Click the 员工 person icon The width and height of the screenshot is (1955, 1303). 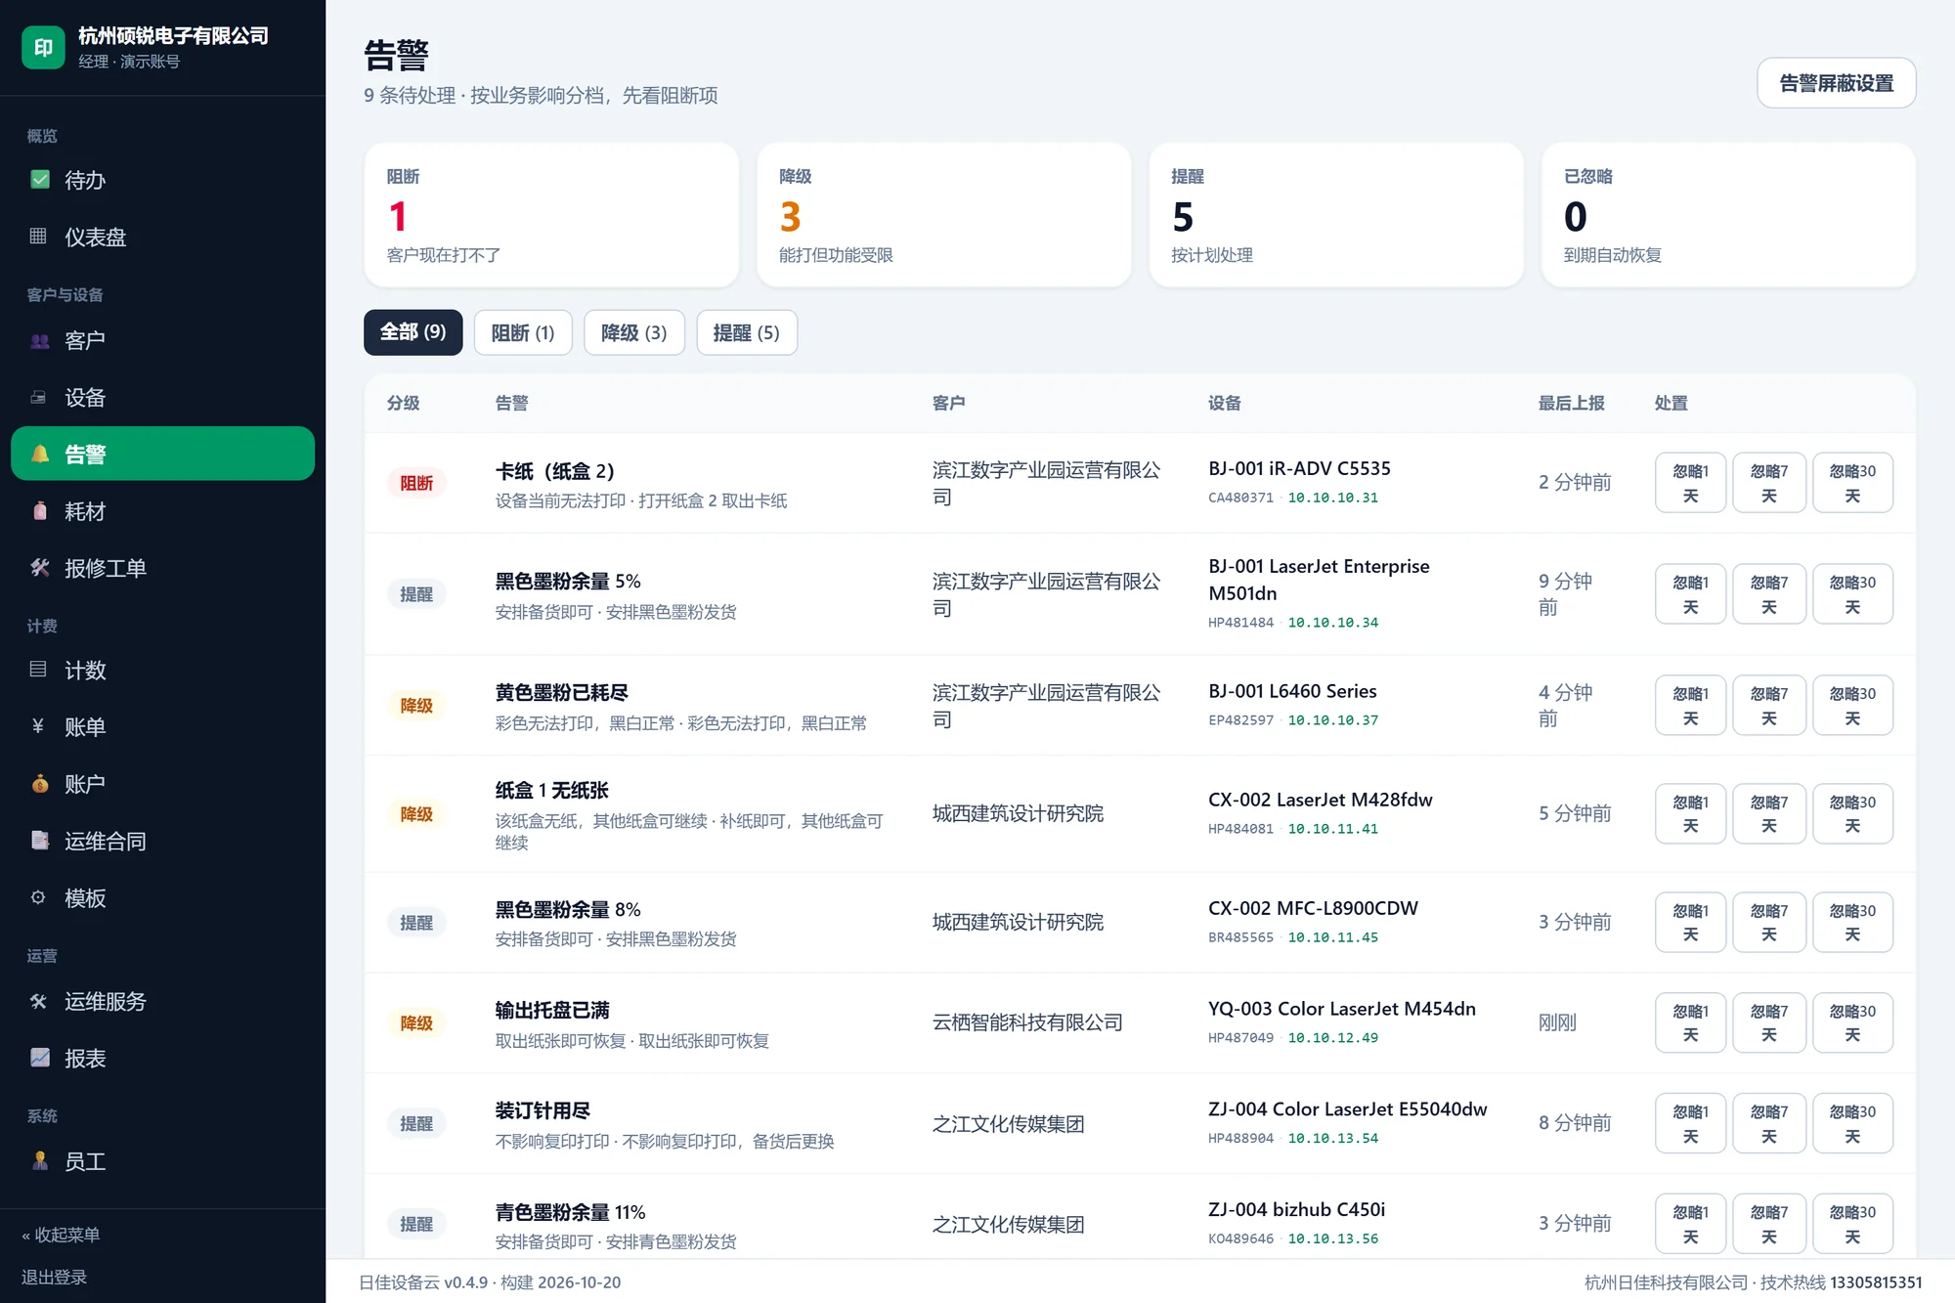point(40,1161)
